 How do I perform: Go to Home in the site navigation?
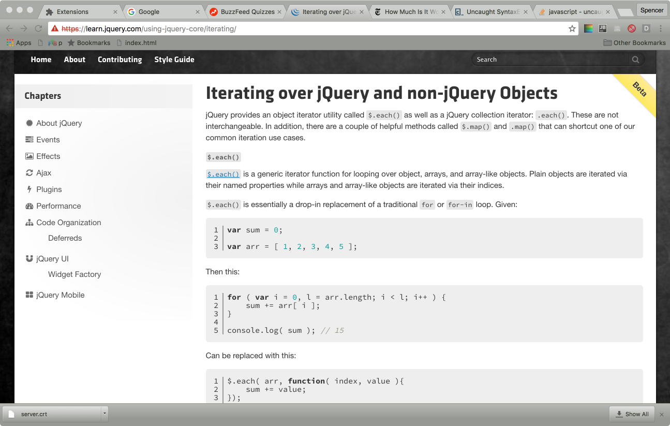[x=41, y=60]
